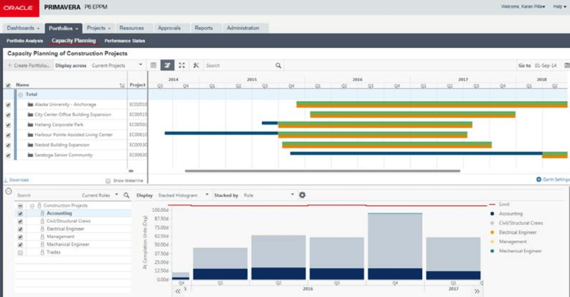Click the Construction Projects group person icon
Screen dimensions: 570x297
[x=39, y=206]
